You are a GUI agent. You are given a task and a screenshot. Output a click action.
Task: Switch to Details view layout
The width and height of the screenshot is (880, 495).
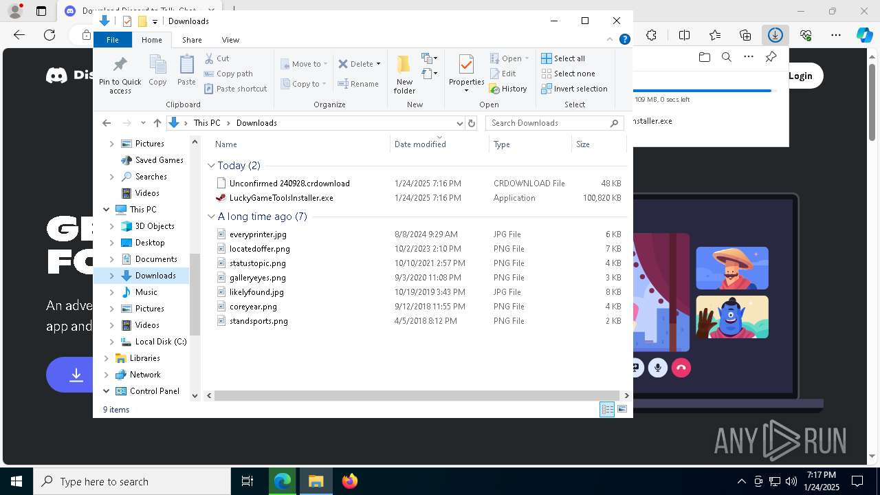tap(607, 409)
